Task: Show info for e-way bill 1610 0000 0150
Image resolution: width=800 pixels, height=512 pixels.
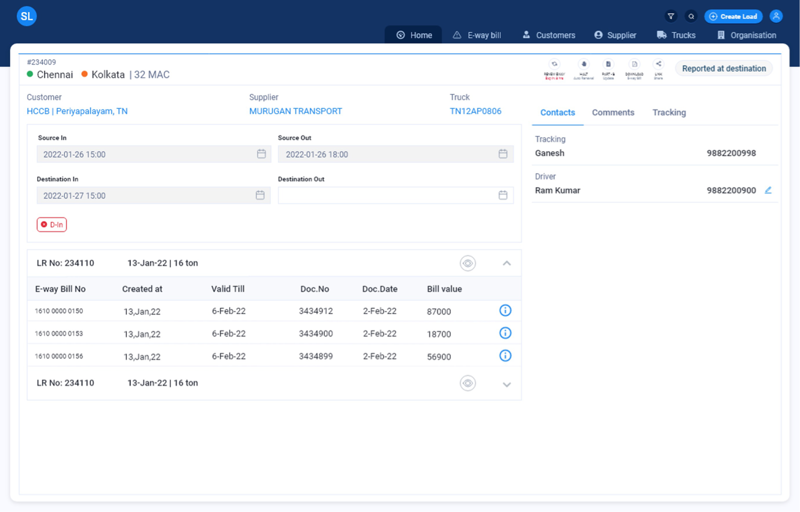Action: (505, 310)
